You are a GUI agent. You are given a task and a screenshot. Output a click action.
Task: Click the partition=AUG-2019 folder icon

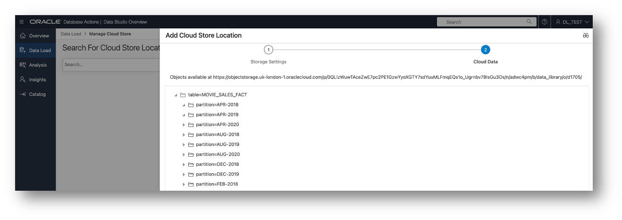(191, 144)
